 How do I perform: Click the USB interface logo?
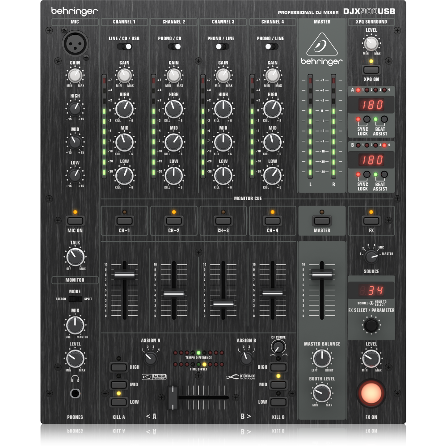coord(154,377)
